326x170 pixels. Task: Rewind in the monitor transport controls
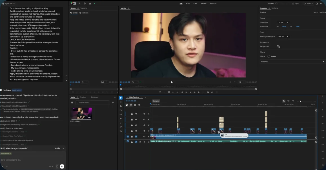click(x=186, y=92)
